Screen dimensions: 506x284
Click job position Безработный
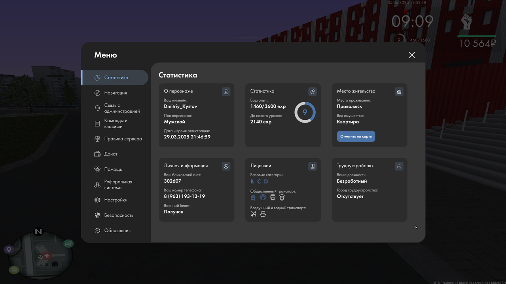pyautogui.click(x=352, y=181)
